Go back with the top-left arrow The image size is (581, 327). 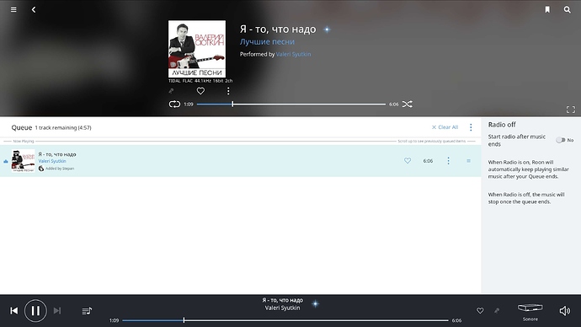[x=34, y=9]
